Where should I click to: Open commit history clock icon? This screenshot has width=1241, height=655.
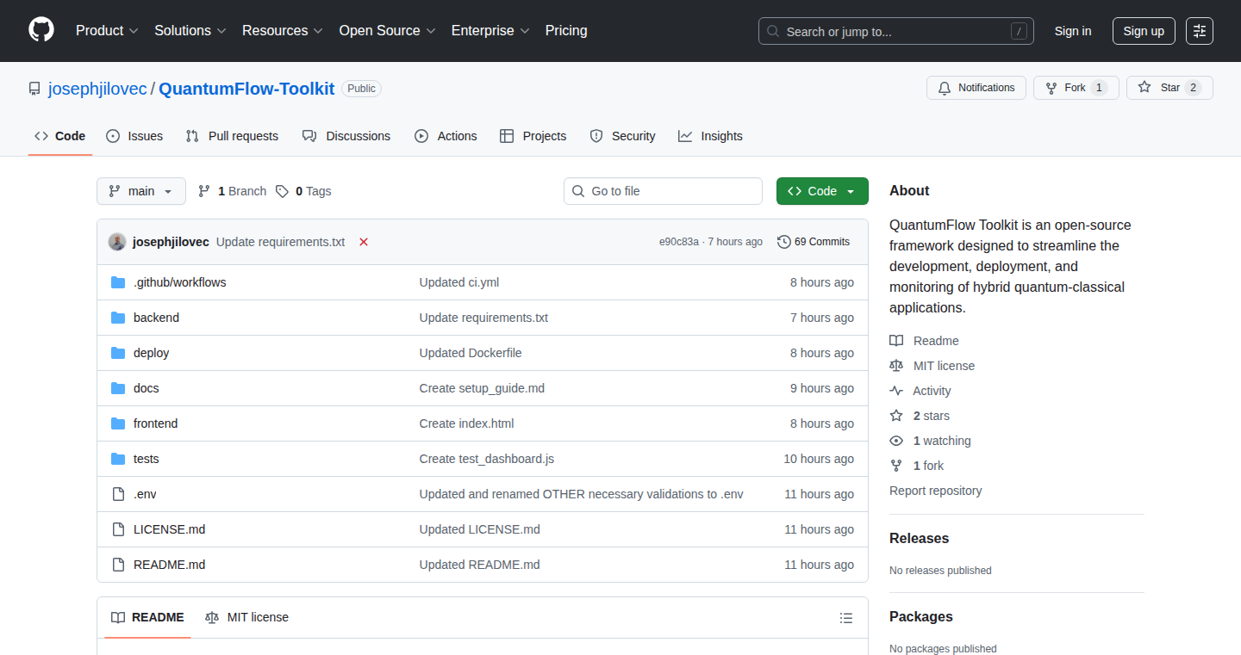tap(783, 242)
